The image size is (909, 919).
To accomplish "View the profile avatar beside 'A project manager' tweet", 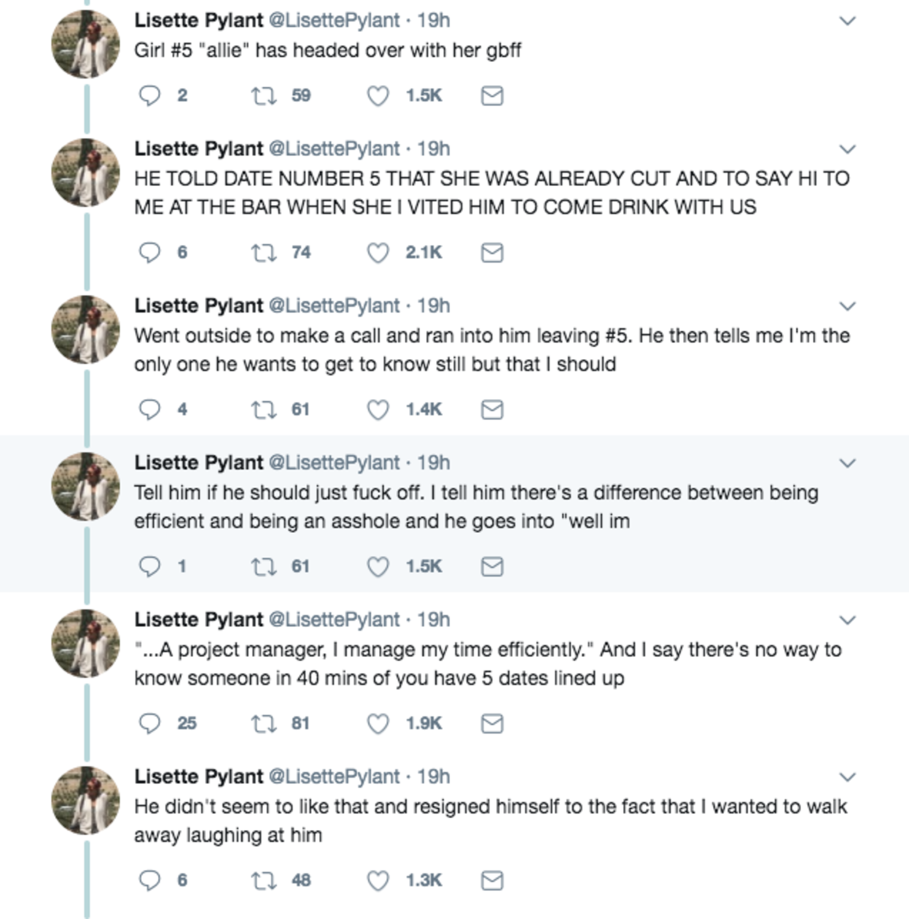I will coord(86,643).
